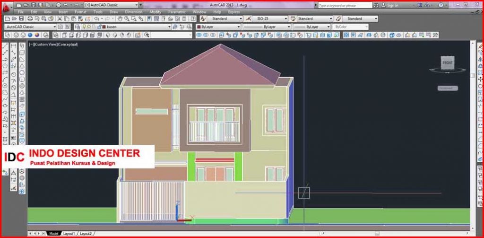Switch to the Layout1 tab
The width and height of the screenshot is (484, 238).
coord(69,234)
